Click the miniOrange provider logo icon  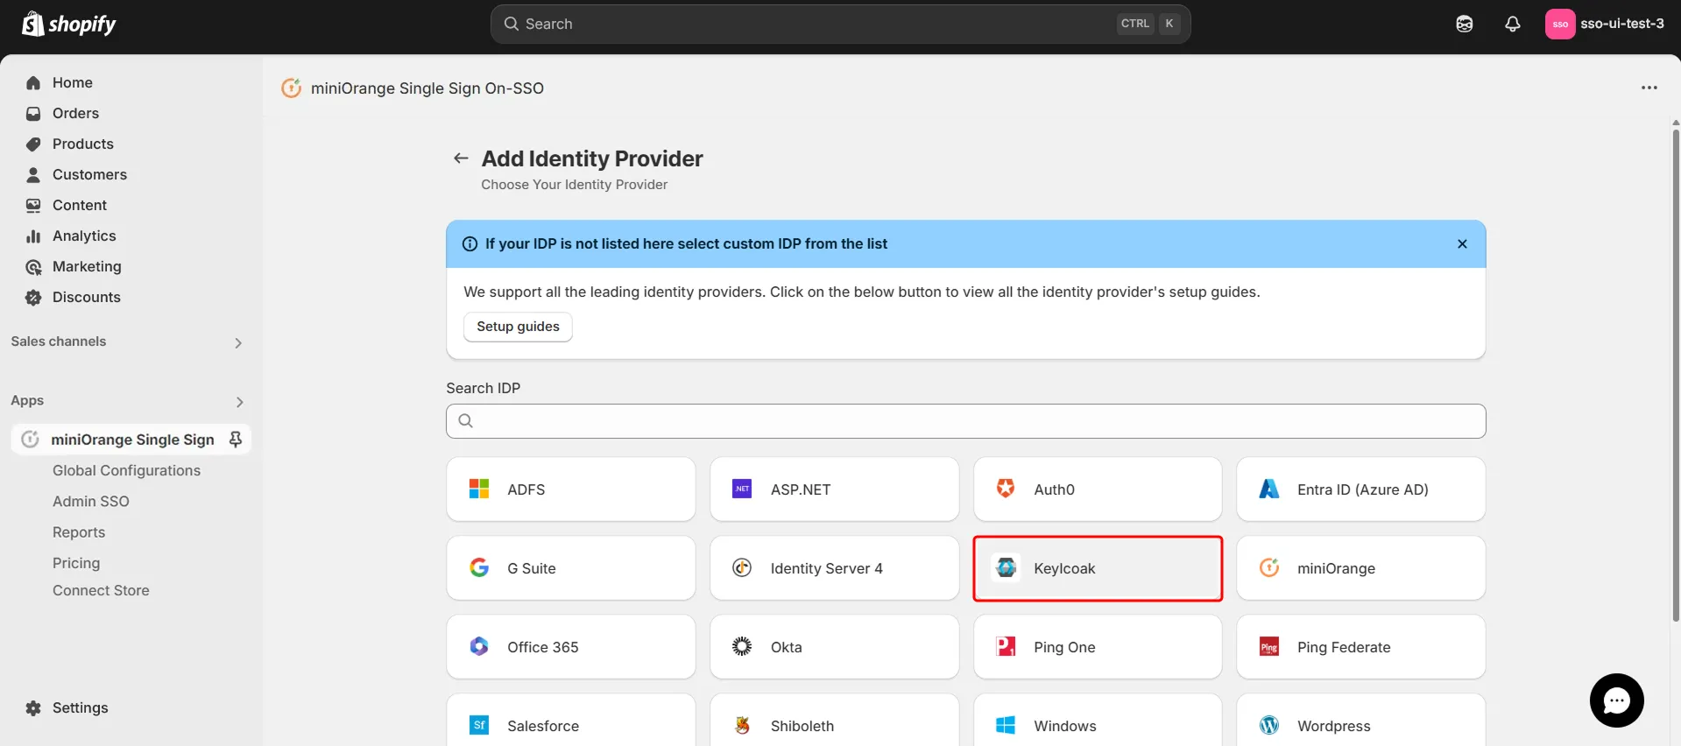pyautogui.click(x=1269, y=567)
